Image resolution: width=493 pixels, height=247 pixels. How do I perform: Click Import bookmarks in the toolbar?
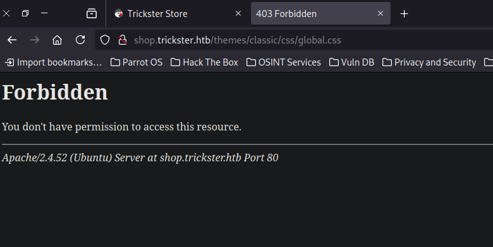(54, 62)
